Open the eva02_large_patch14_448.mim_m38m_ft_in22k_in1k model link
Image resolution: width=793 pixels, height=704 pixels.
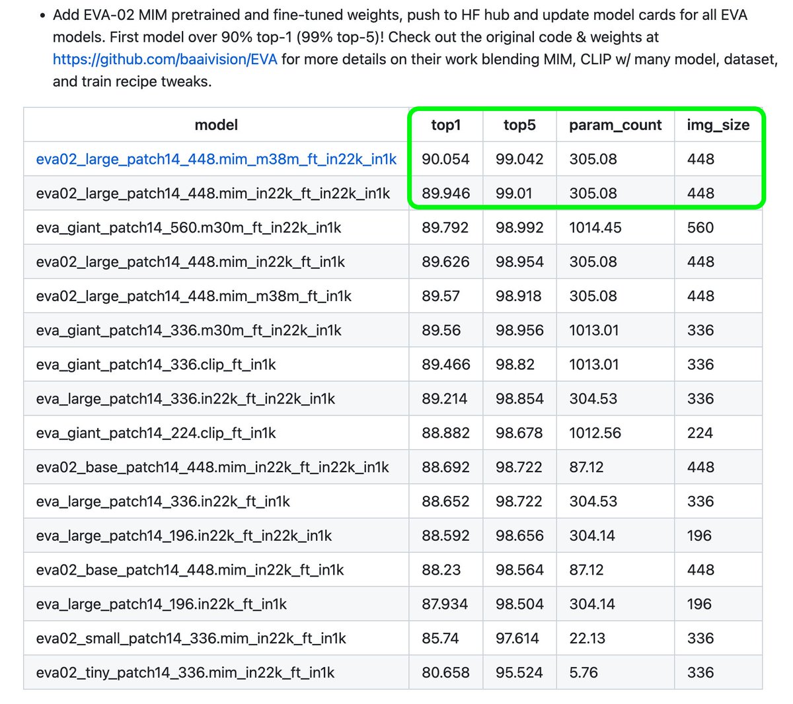point(215,159)
